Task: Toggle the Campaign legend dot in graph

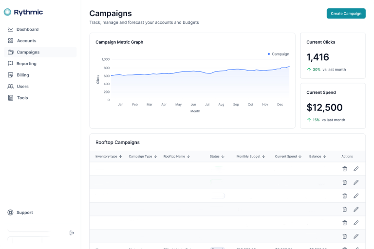Action: coord(269,54)
